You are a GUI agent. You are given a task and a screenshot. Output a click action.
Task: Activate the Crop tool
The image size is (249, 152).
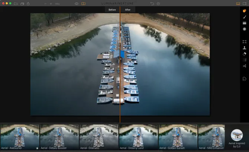(x=245, y=42)
